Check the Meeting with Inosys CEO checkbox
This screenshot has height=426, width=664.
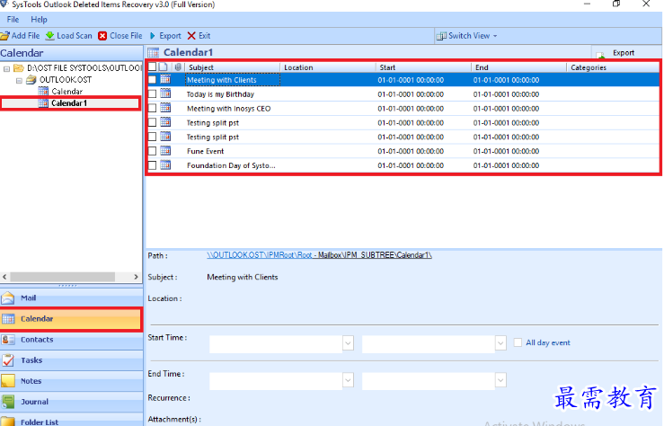pos(152,109)
